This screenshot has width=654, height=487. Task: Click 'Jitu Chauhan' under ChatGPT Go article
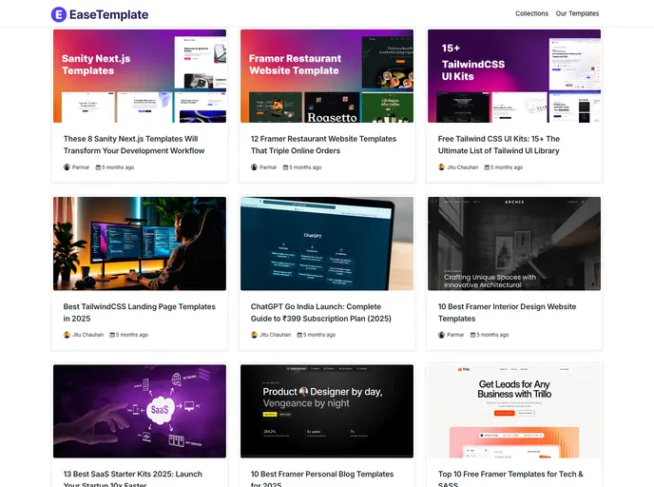click(x=276, y=335)
